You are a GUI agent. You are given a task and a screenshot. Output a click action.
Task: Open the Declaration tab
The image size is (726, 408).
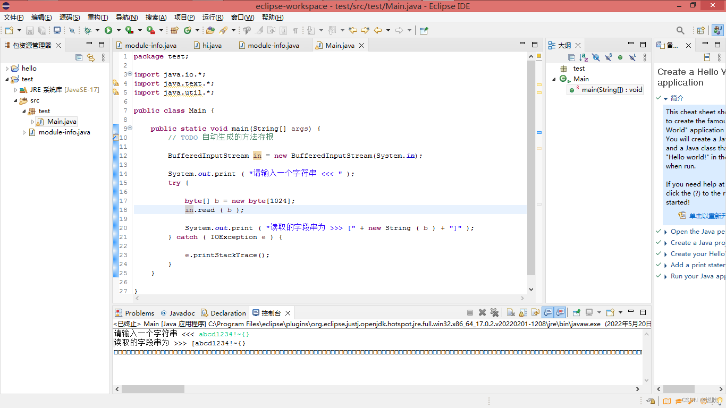pos(223,313)
